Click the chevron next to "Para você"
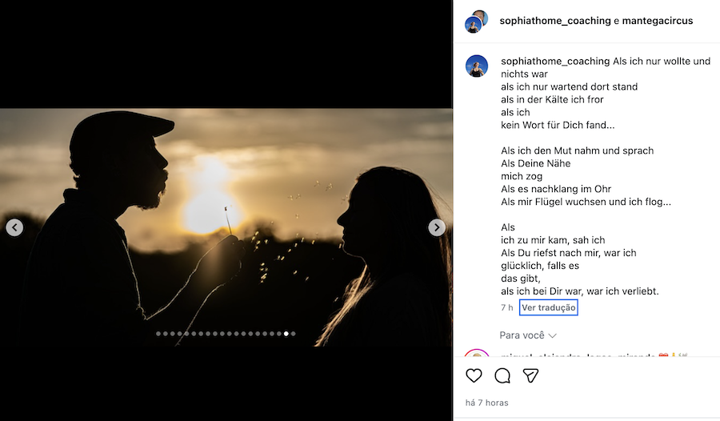Viewport: 720px width, 421px height. point(552,335)
